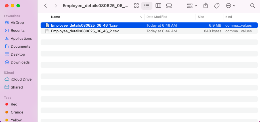The image size is (260, 122).
Task: Filter by the Red tag
Action: [x=14, y=104]
